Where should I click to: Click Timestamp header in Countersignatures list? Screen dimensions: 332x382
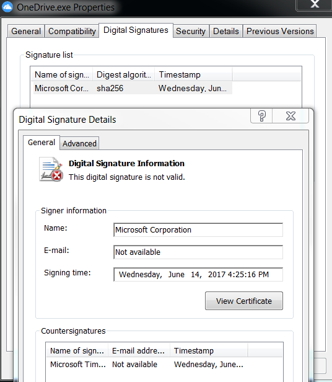(x=209, y=350)
